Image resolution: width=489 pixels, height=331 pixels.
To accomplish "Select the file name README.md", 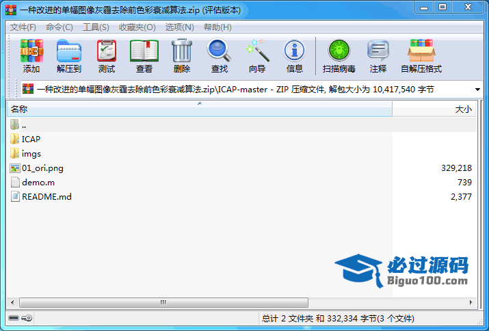I will 47,196.
